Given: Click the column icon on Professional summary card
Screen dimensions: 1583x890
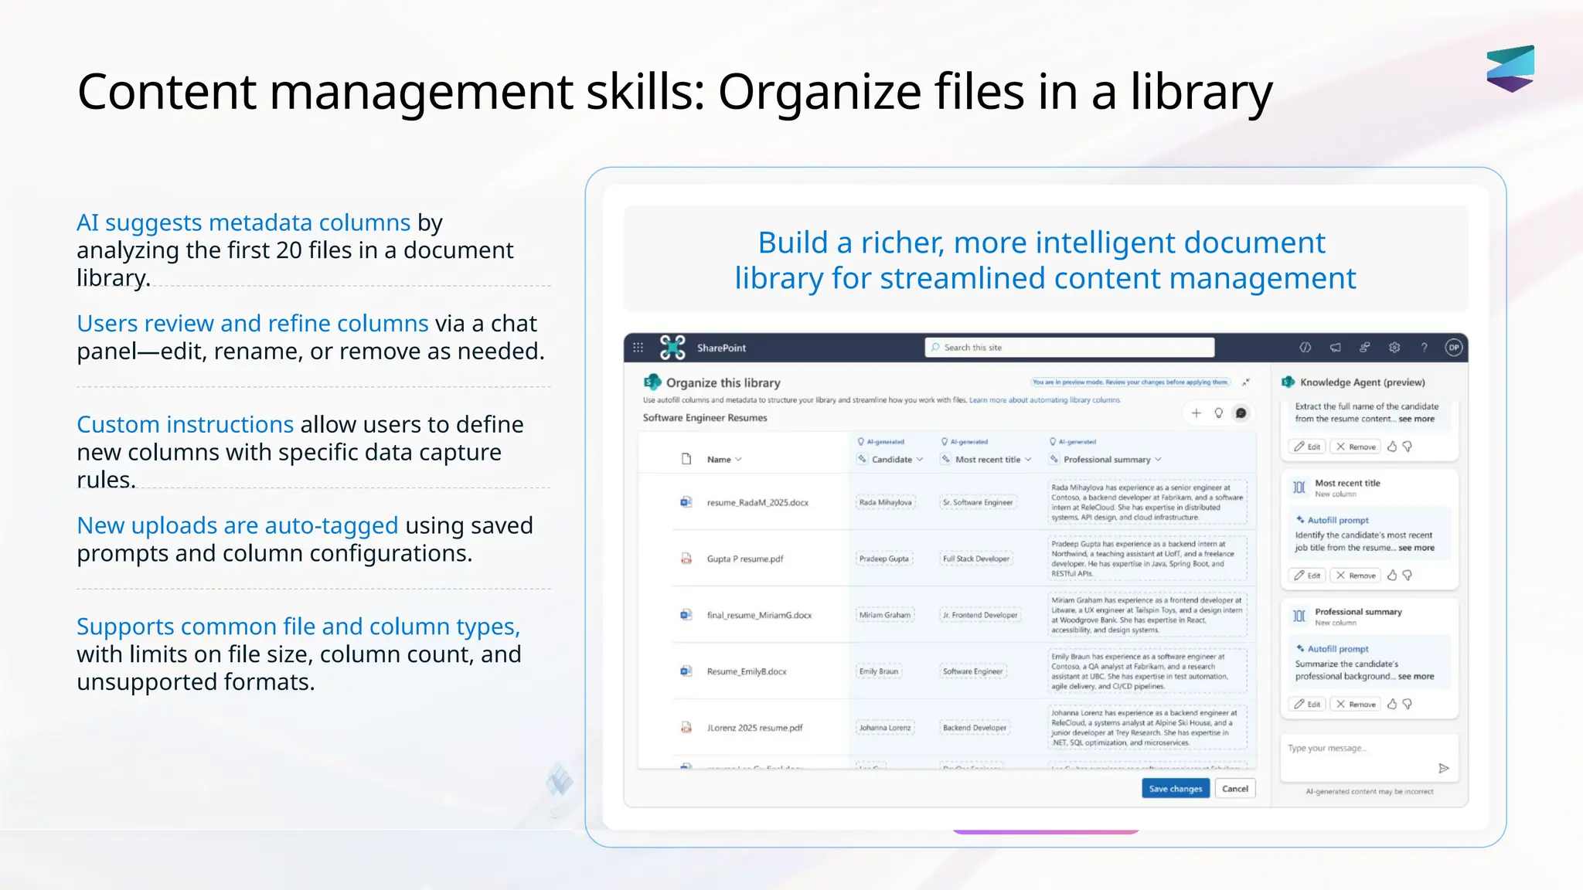Looking at the screenshot, I should 1299,616.
